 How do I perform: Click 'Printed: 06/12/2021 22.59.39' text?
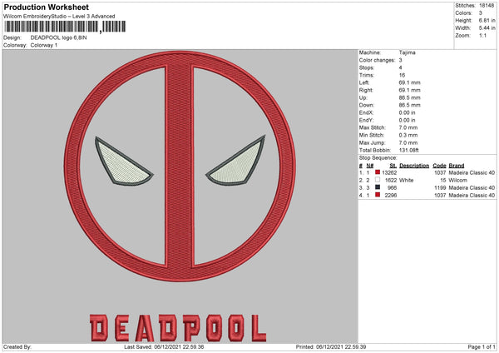(331, 346)
